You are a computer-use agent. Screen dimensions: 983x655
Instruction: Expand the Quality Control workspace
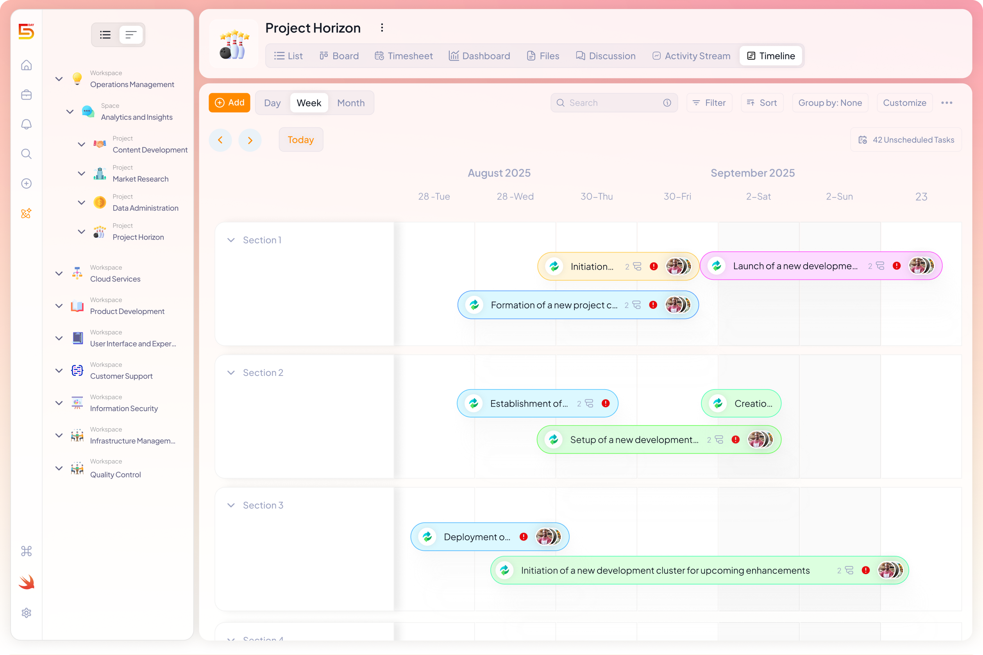59,468
